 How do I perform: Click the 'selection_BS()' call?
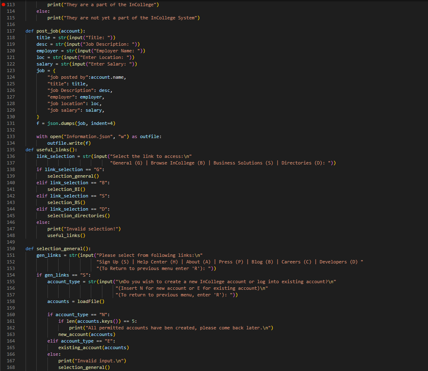coord(66,202)
